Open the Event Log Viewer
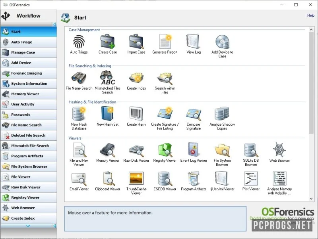 pyautogui.click(x=193, y=149)
